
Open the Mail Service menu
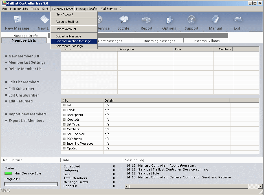(x=108, y=9)
